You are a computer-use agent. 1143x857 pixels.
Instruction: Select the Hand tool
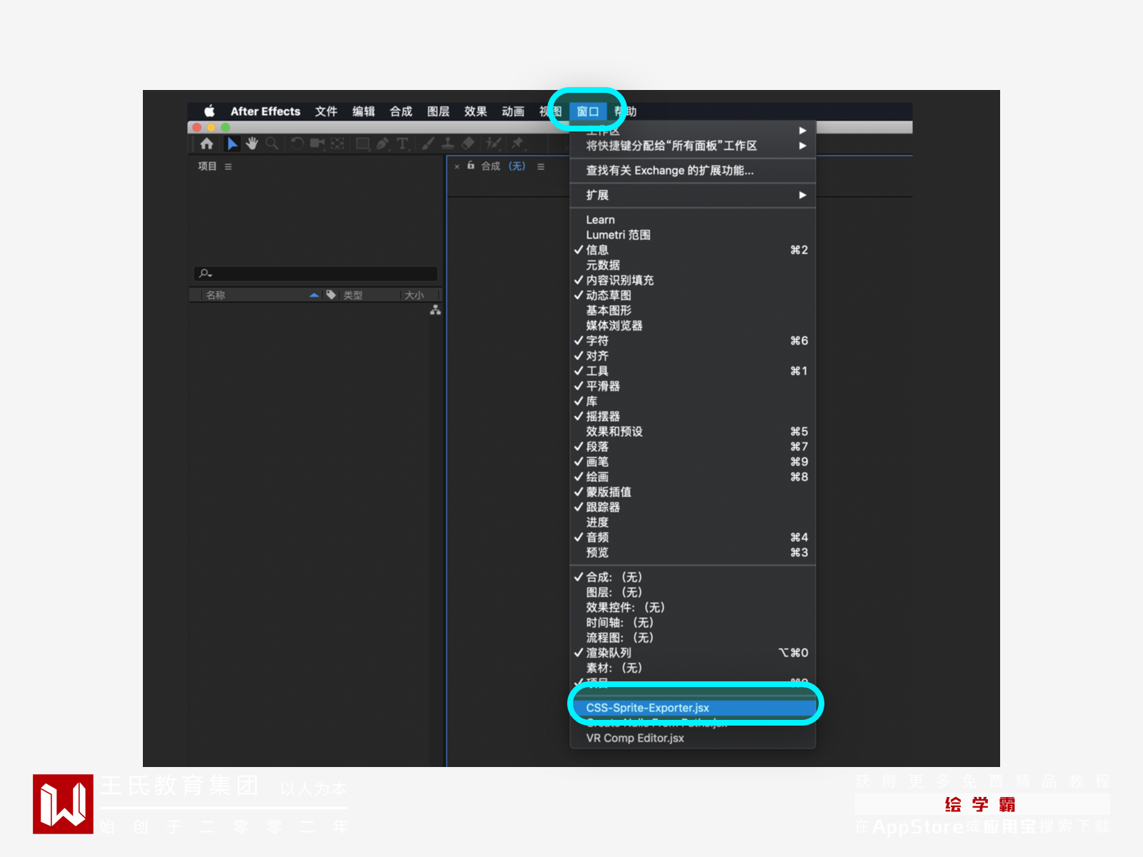coord(251,144)
